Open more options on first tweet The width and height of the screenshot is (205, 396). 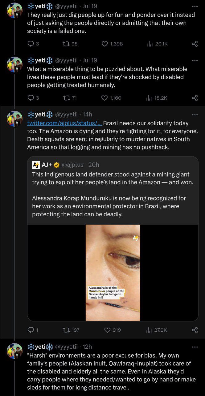point(195,6)
